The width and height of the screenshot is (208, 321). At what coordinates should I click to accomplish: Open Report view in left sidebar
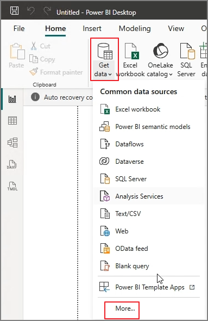(x=12, y=99)
